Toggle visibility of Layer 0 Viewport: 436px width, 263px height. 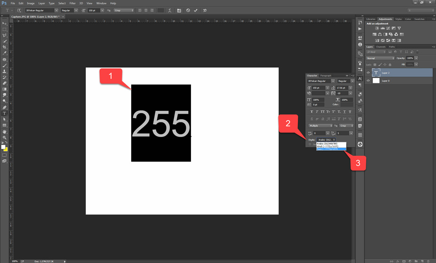point(368,81)
